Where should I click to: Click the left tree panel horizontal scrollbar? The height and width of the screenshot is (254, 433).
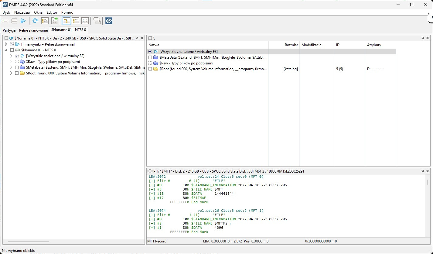point(28,242)
